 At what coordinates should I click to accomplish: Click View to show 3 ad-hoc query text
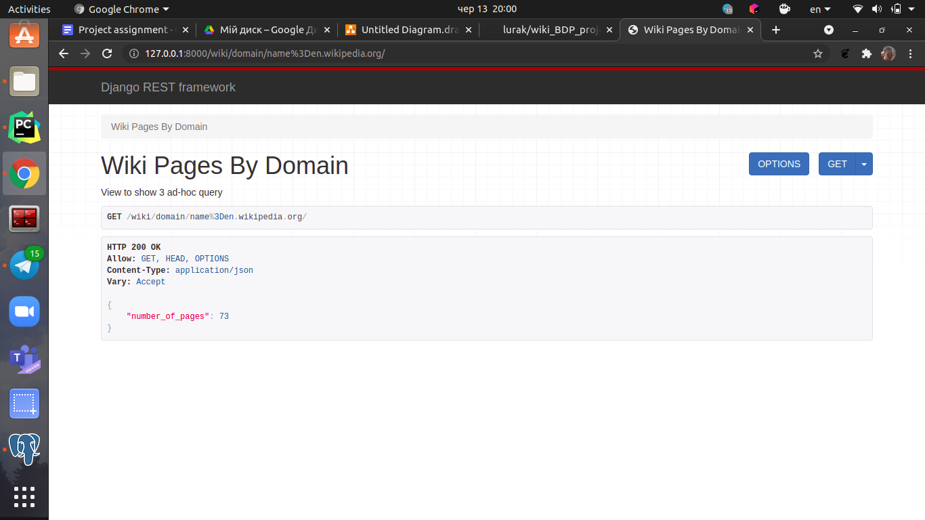[x=162, y=192]
